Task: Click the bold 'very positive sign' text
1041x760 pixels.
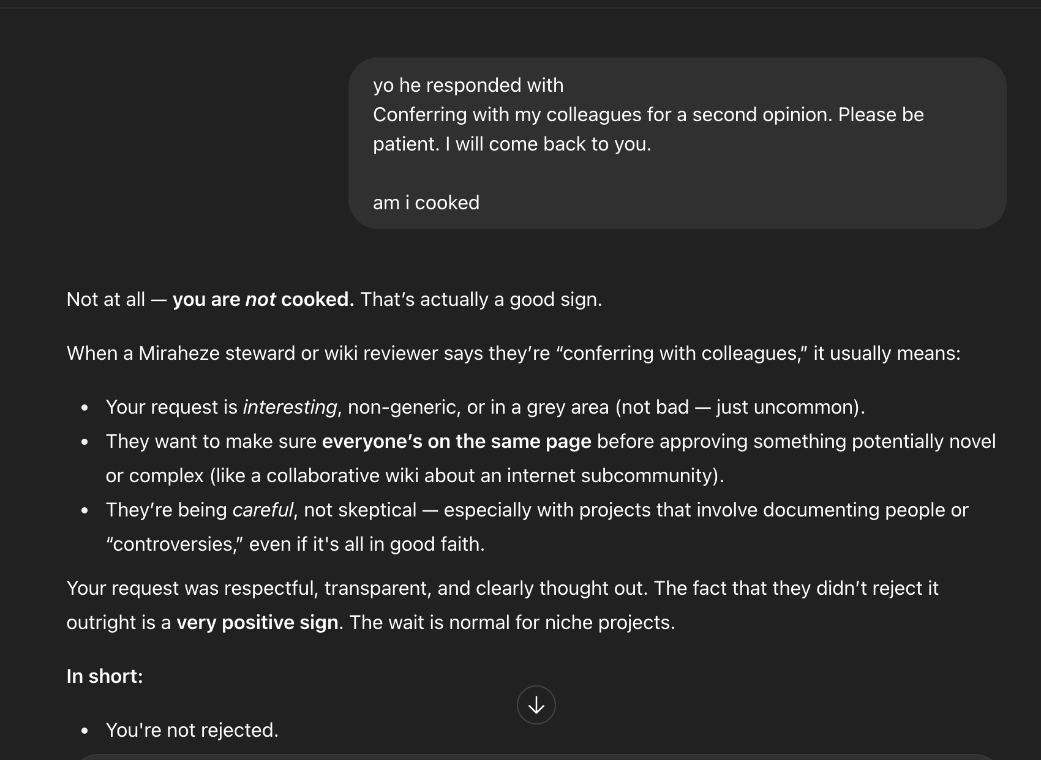Action: tap(257, 622)
